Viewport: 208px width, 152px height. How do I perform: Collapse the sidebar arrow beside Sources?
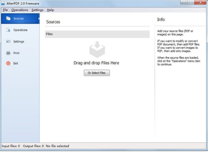[39, 19]
